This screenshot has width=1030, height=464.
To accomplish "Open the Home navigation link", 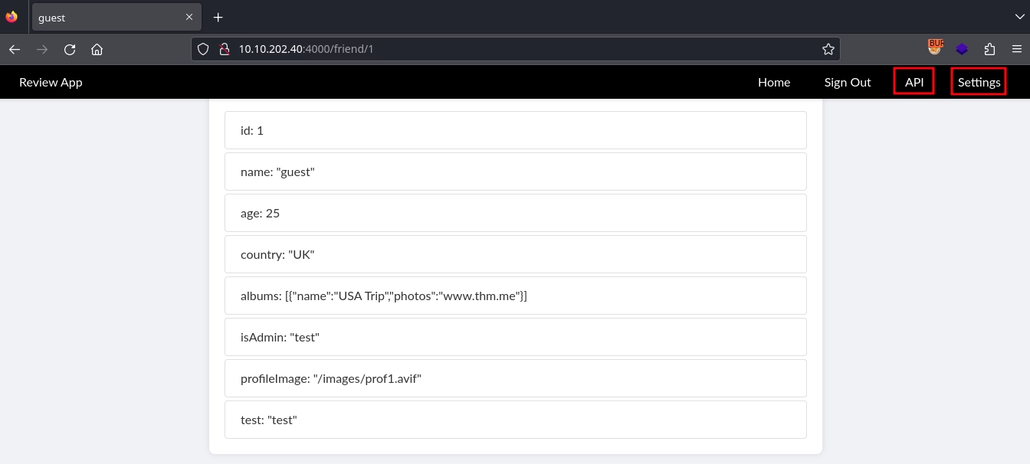I will pos(773,82).
